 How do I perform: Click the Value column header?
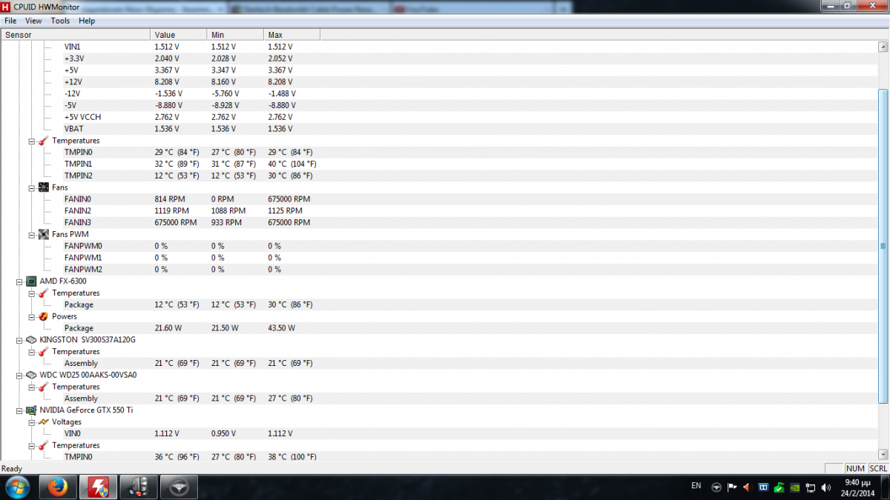click(179, 35)
